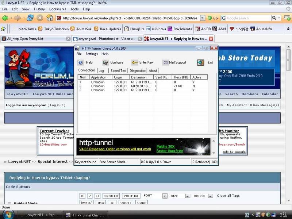Screen dimensions: 292x219
Task: Click V4.03 Released banner link
Action: pos(115,149)
